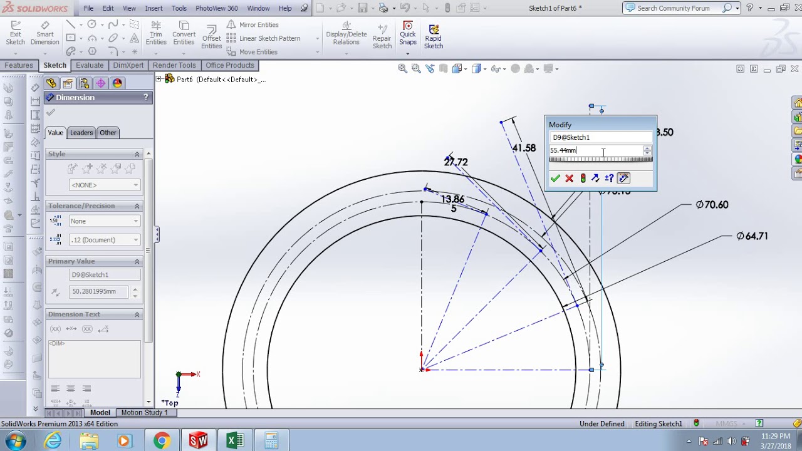Open Google Chrome from the taskbar
This screenshot has width=802, height=451.
tap(162, 441)
